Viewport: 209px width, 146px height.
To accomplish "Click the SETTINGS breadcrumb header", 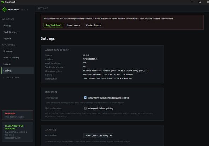I will tap(43, 9).
